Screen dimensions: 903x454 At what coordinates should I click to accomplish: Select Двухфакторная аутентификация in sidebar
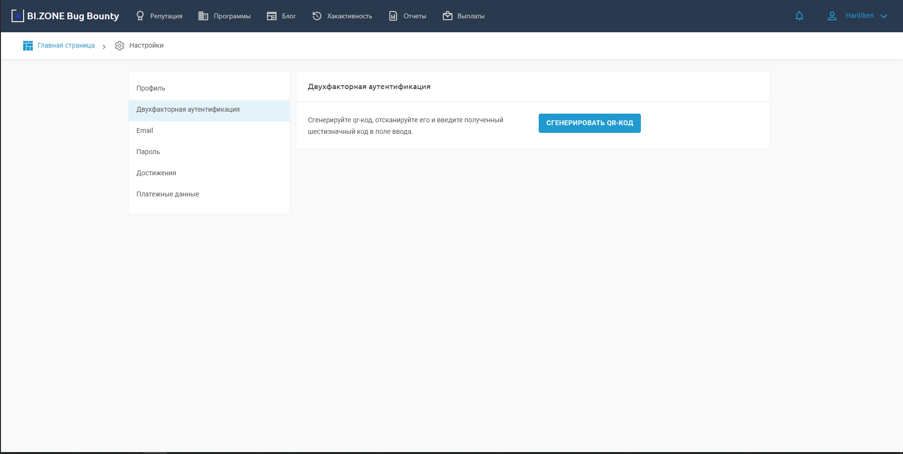(x=188, y=110)
